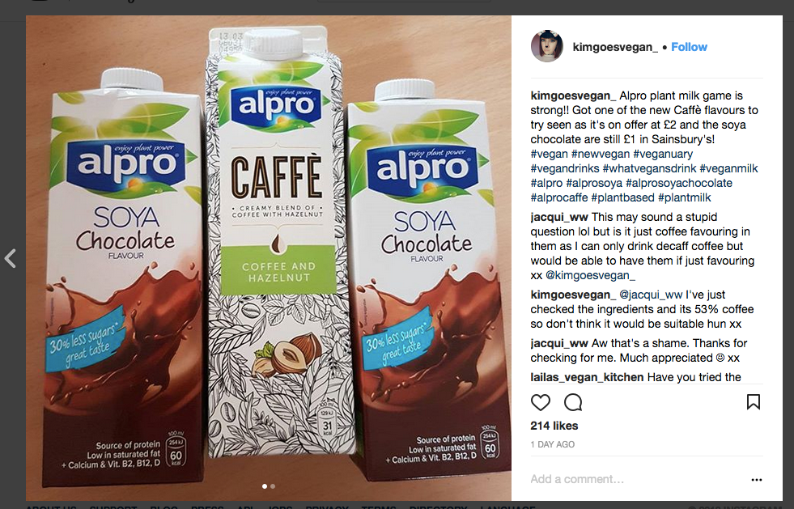Like the post with the heart icon
794x509 pixels.
coord(541,403)
